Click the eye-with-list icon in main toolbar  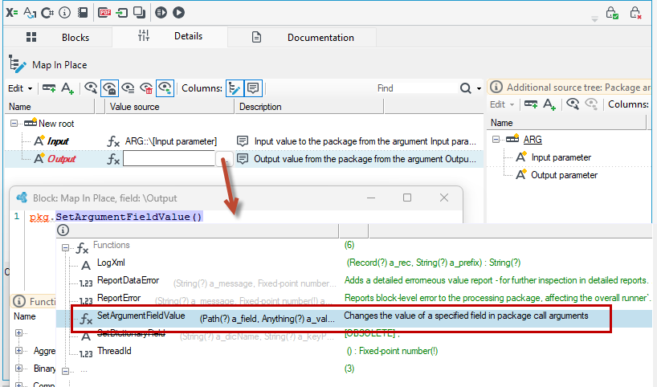[x=128, y=88]
